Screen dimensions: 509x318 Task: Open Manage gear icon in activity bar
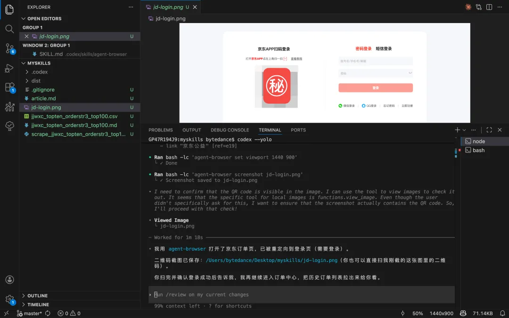[9, 299]
